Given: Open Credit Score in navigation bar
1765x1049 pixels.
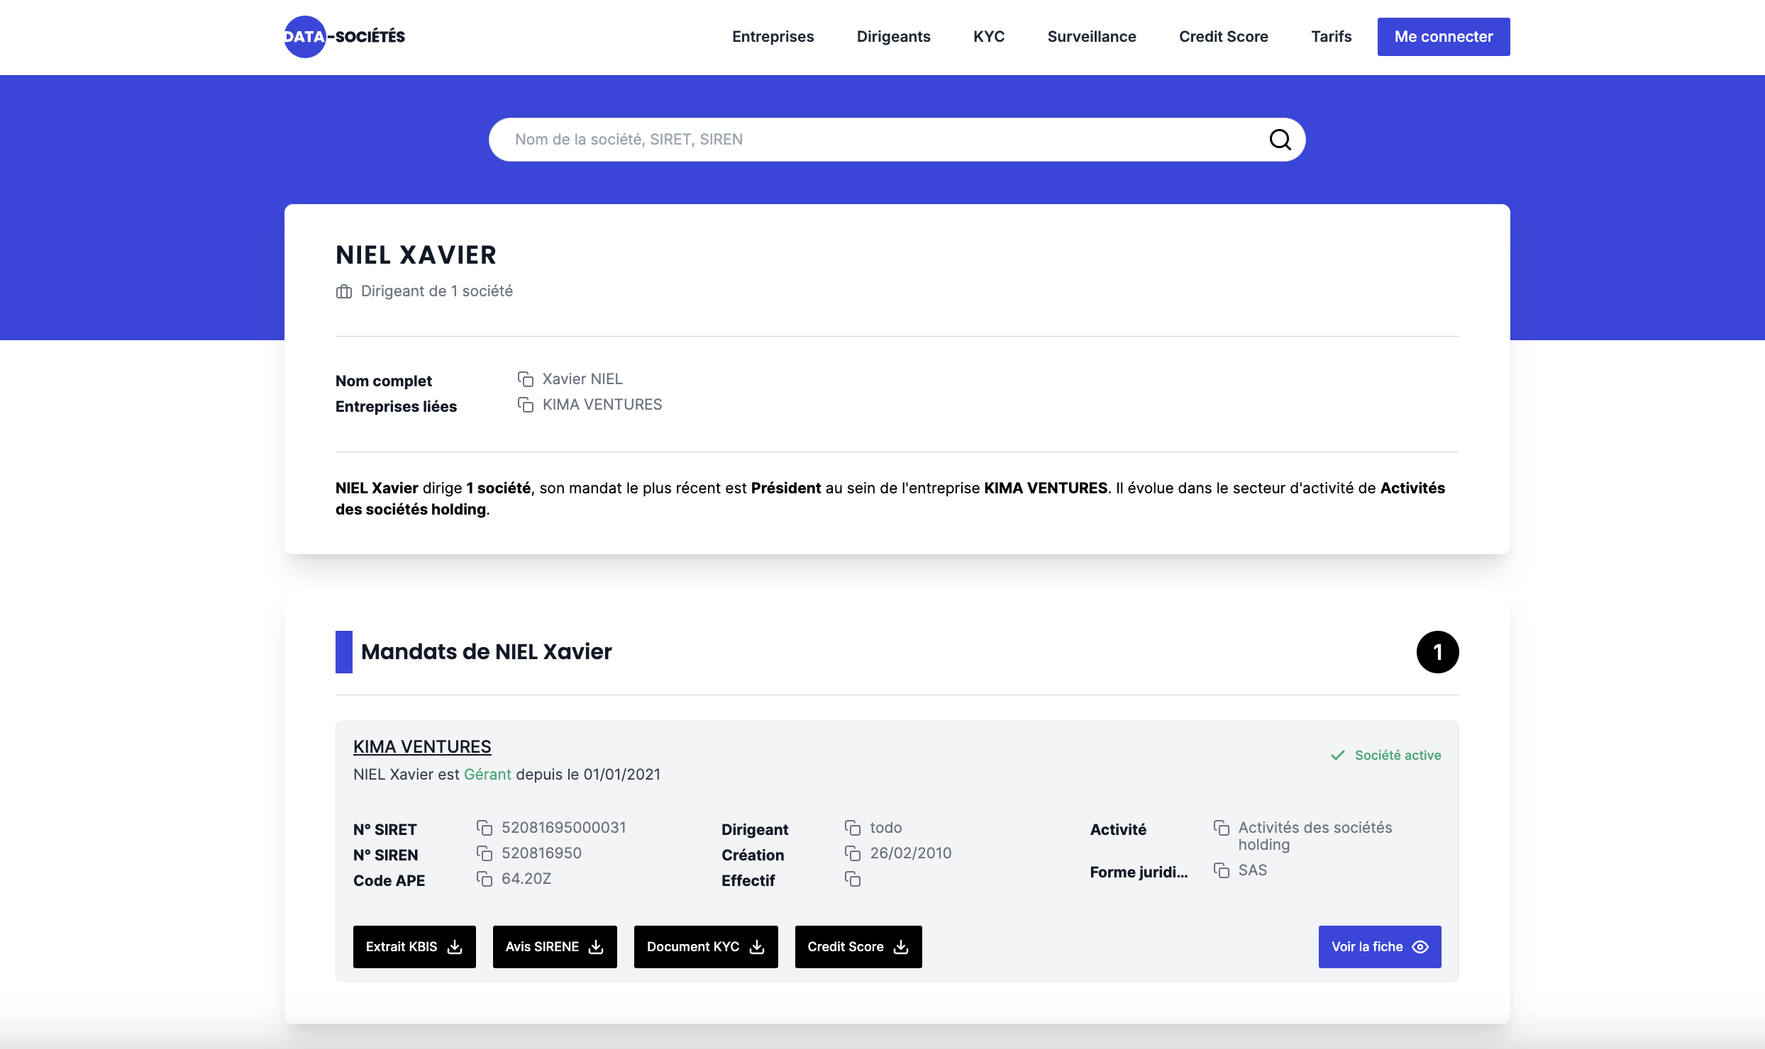Looking at the screenshot, I should click(x=1224, y=37).
